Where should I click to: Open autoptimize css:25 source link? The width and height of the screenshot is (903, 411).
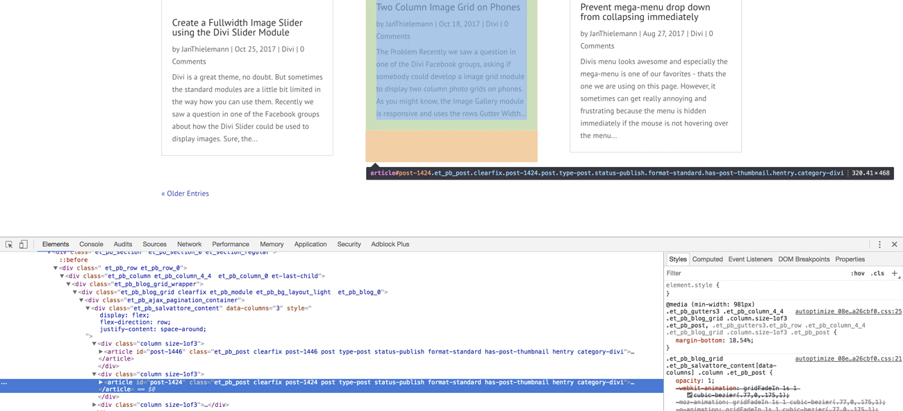pyautogui.click(x=847, y=312)
